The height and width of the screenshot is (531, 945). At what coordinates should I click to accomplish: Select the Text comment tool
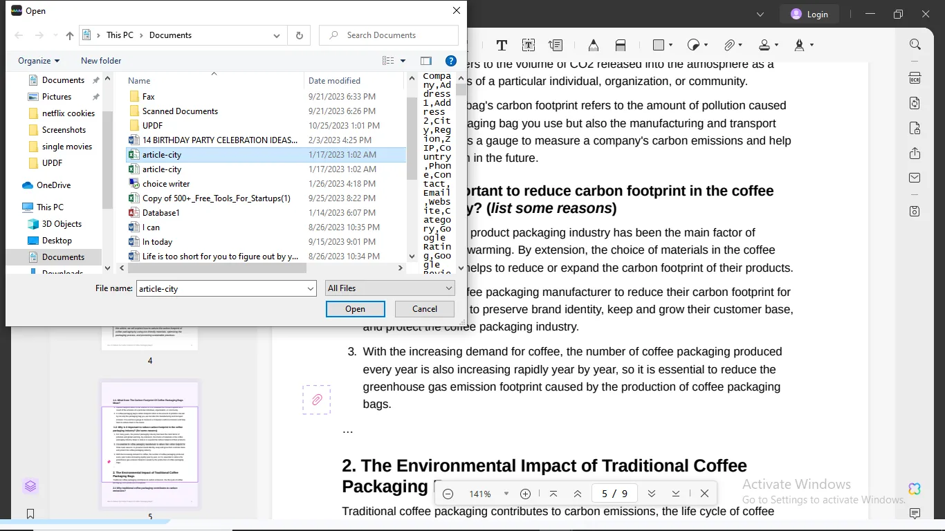point(502,45)
